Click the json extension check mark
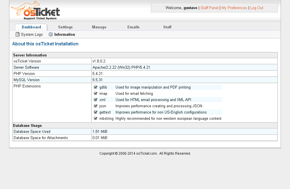The image size is (290, 189). [96, 106]
